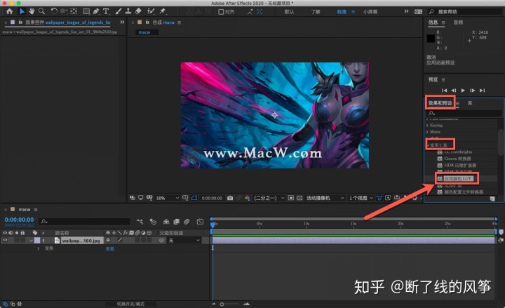Open the parent 无 dropdown for layer
The height and width of the screenshot is (308, 505).
(184, 241)
